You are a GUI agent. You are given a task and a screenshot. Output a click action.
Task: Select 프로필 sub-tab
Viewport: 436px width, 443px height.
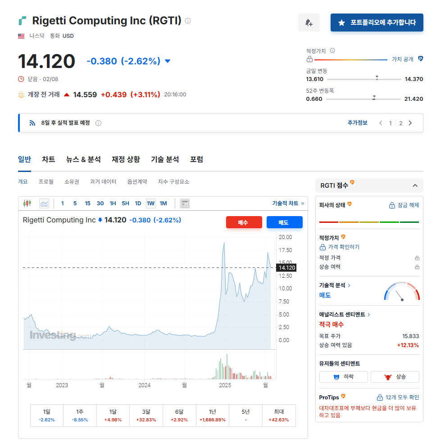coord(46,182)
